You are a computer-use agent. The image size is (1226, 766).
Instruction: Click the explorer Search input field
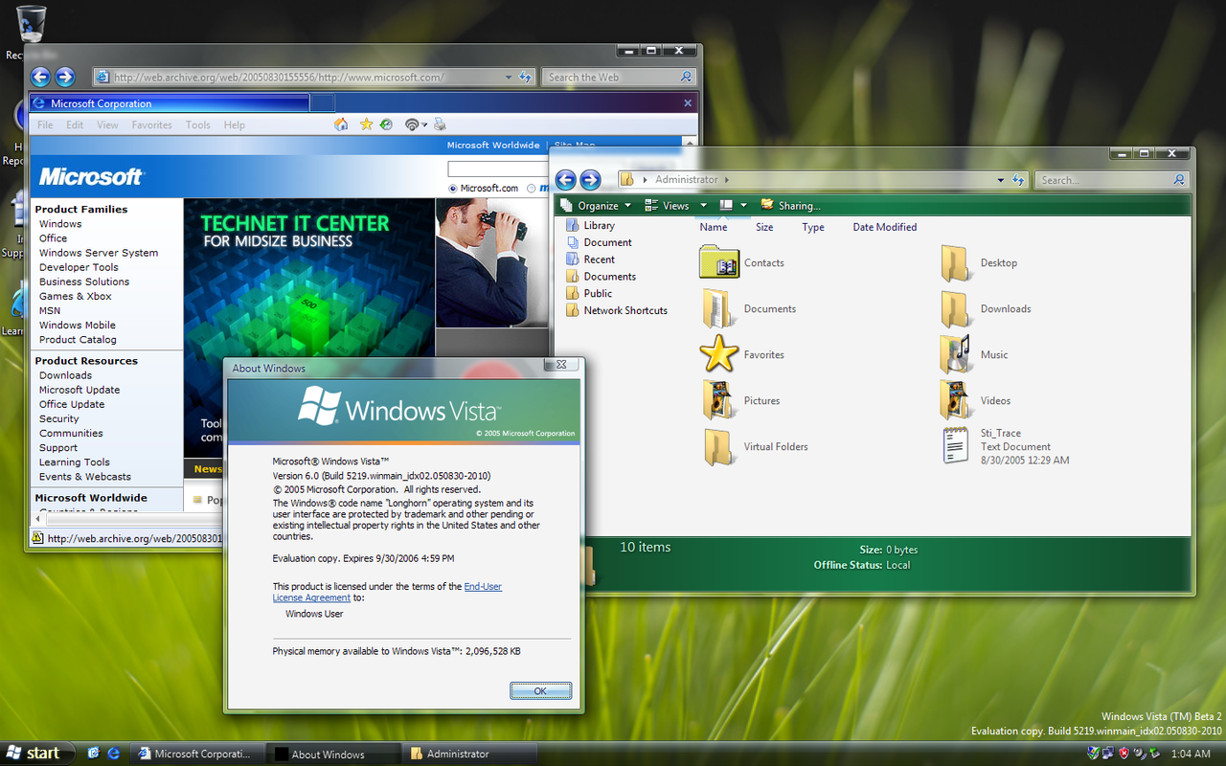(1103, 180)
